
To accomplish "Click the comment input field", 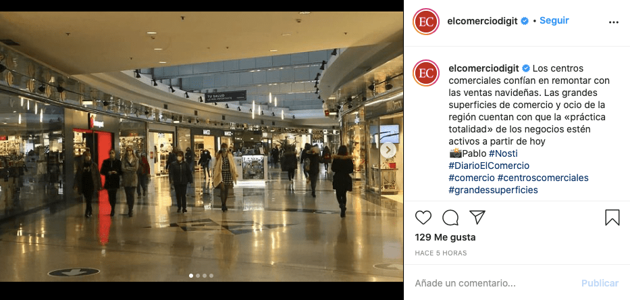I will [x=494, y=283].
